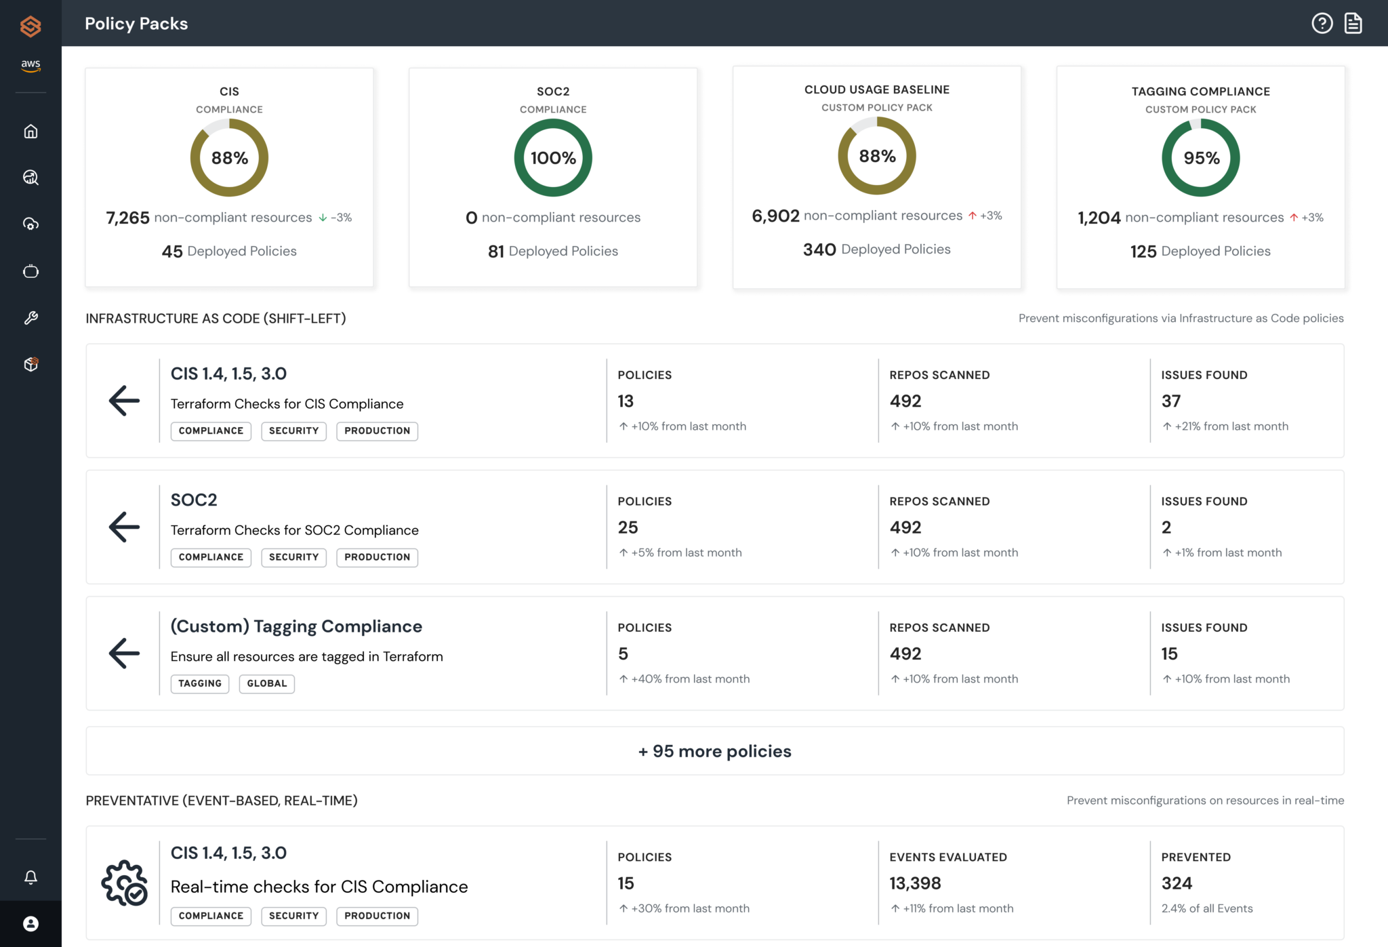This screenshot has height=947, width=1388.
Task: Open the wrench tools icon in sidebar
Action: 30,317
